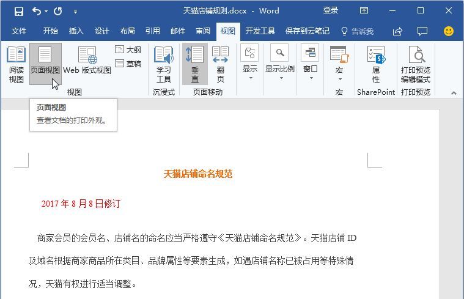
Task: Switch to 大纲 outline view
Action: (128, 50)
